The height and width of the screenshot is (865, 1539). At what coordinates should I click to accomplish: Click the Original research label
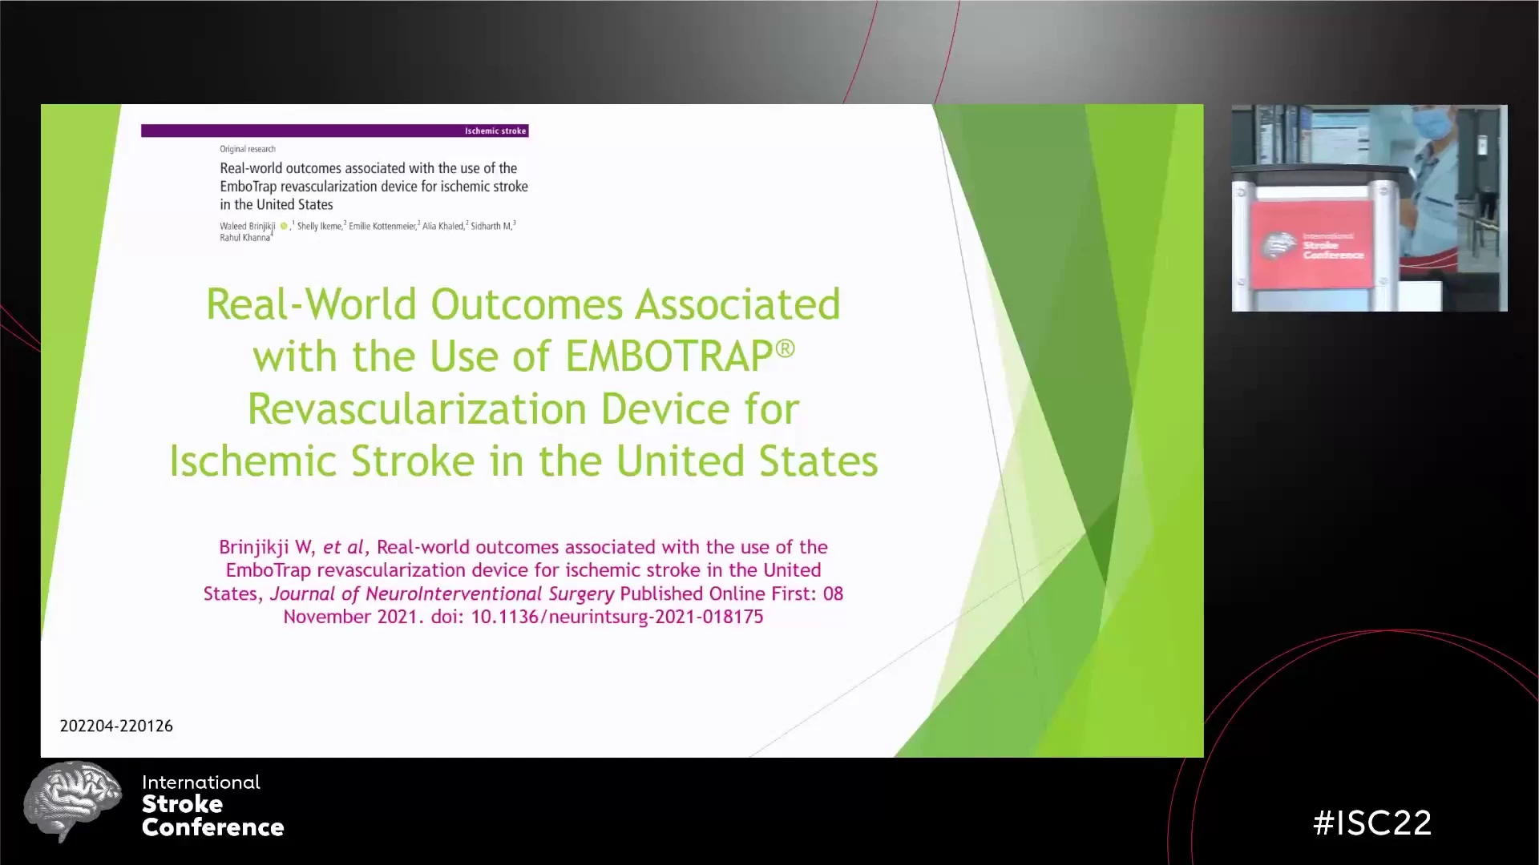point(248,149)
